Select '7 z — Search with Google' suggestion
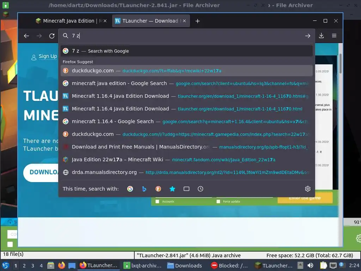Viewport: 361px width, 271px height. (186, 51)
